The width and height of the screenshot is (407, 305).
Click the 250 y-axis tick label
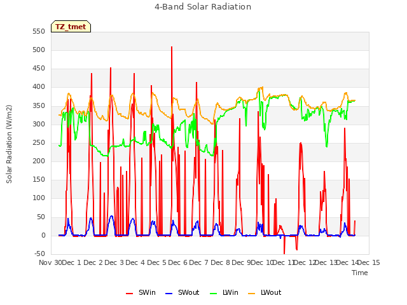[x=39, y=142]
